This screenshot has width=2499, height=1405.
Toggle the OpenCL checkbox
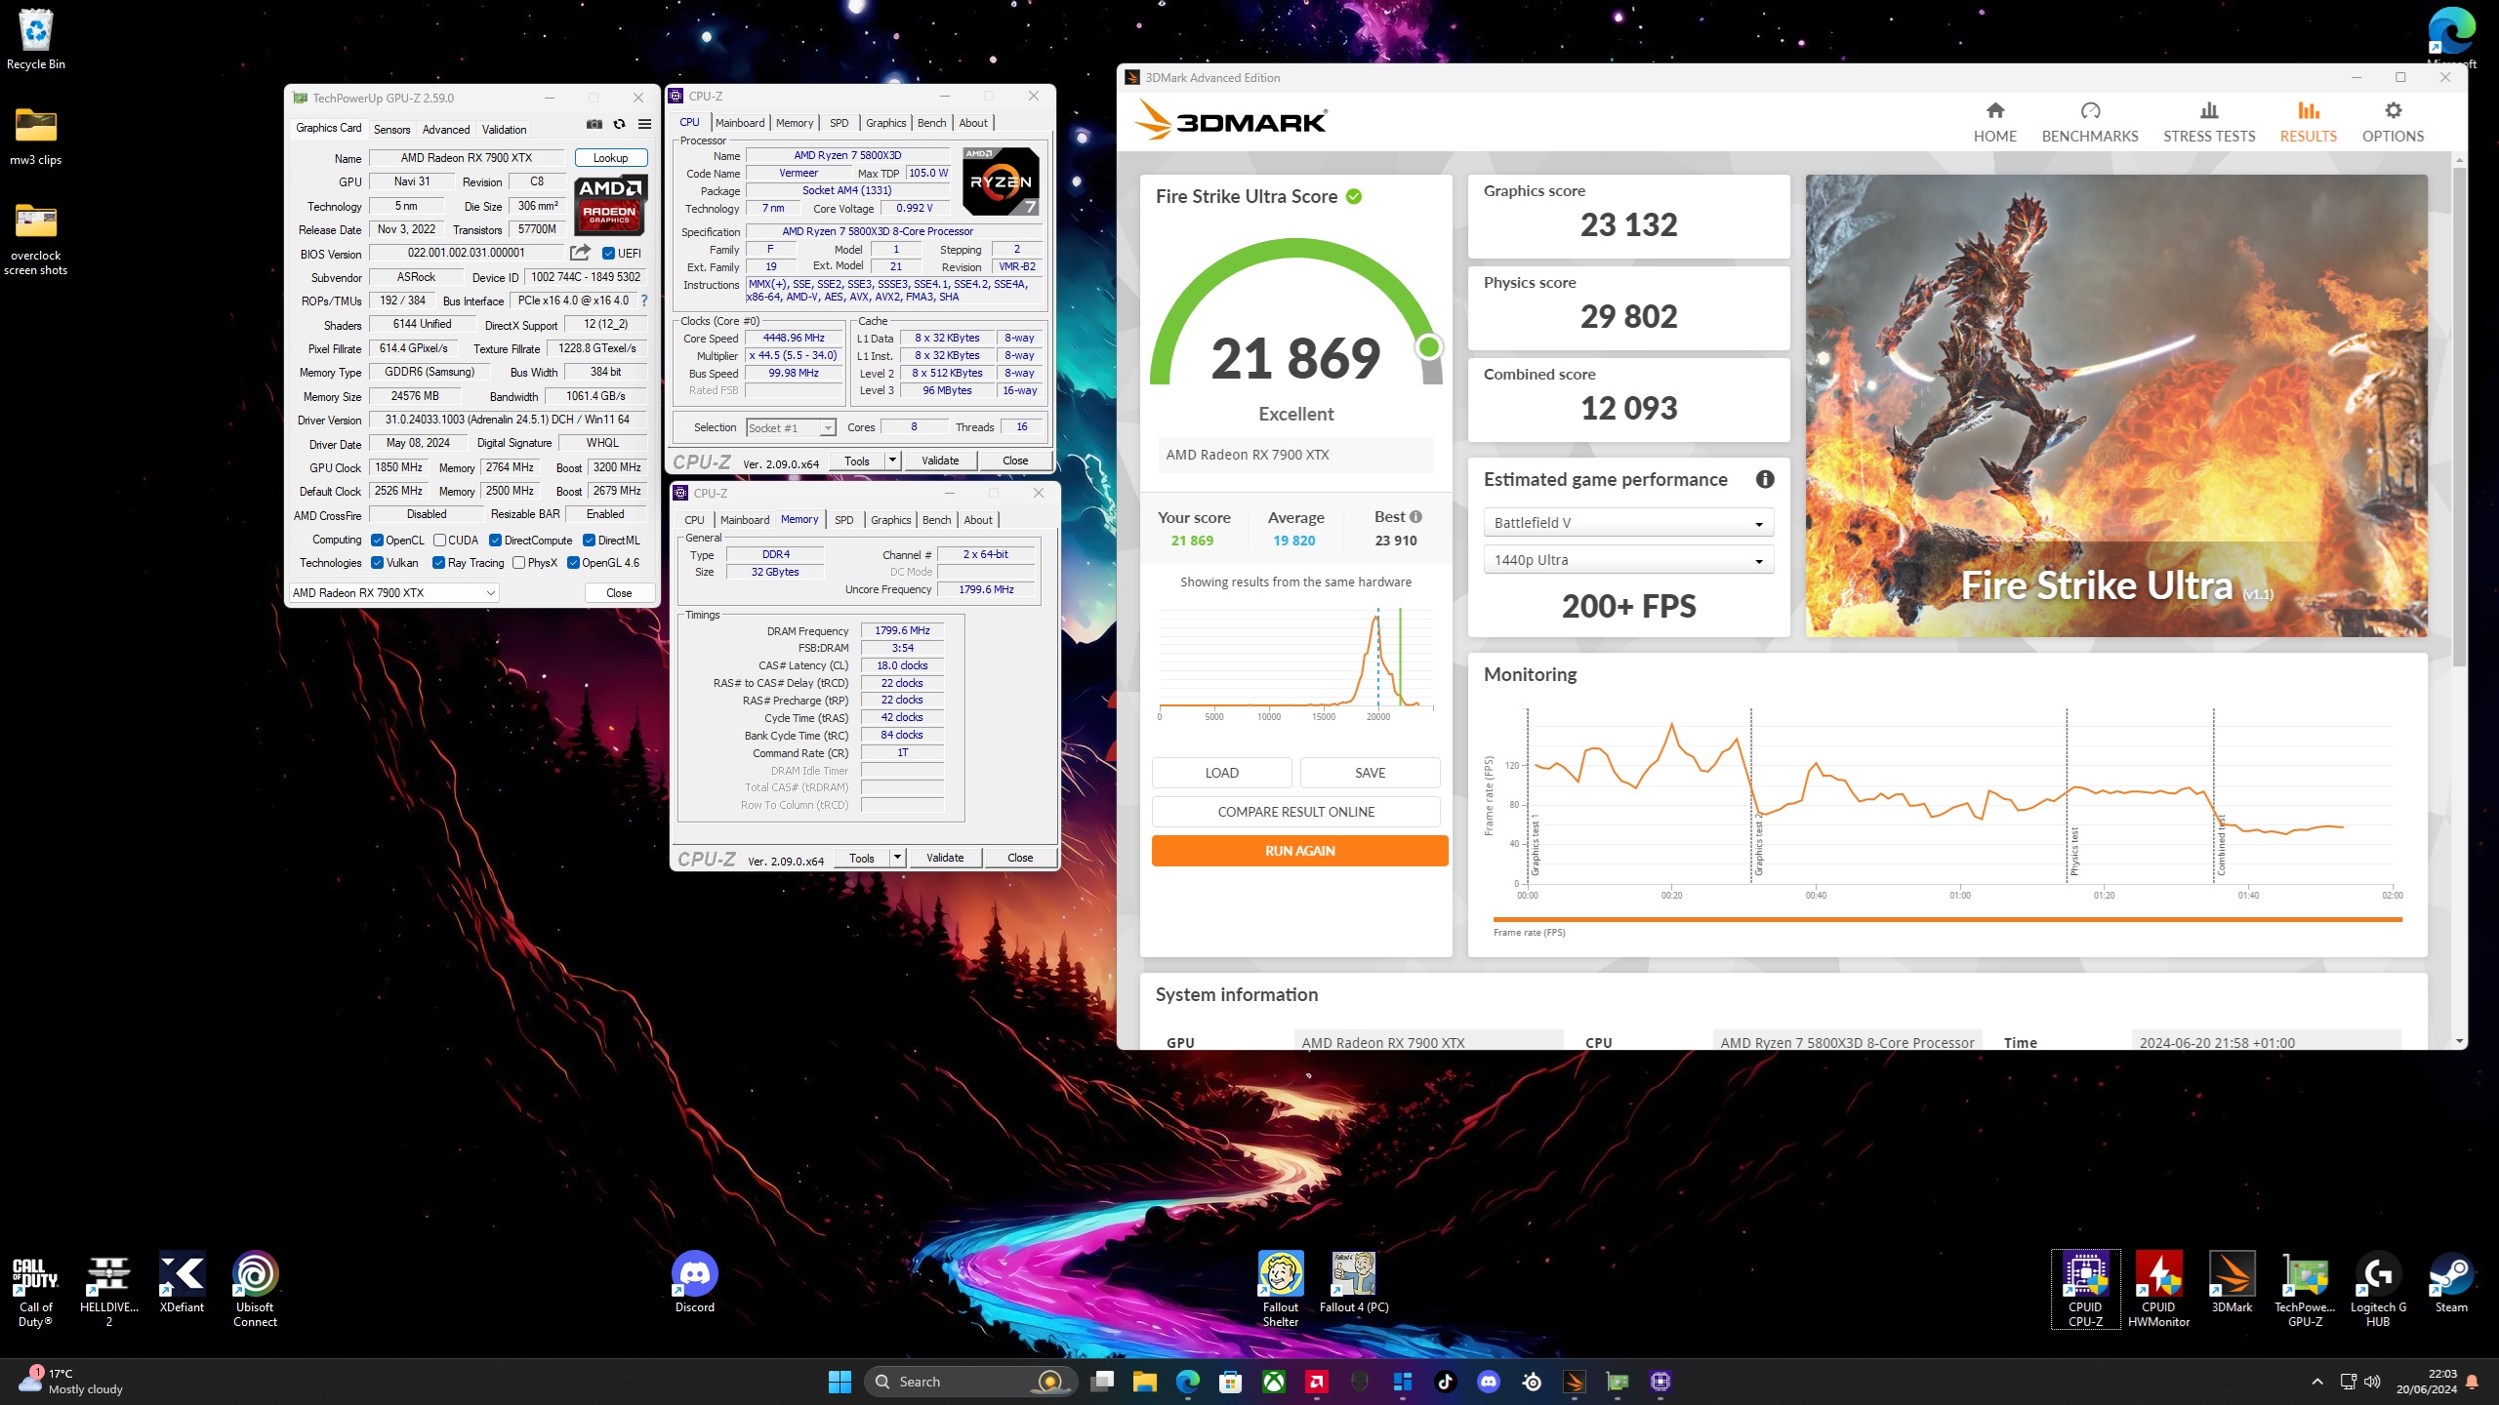[377, 541]
